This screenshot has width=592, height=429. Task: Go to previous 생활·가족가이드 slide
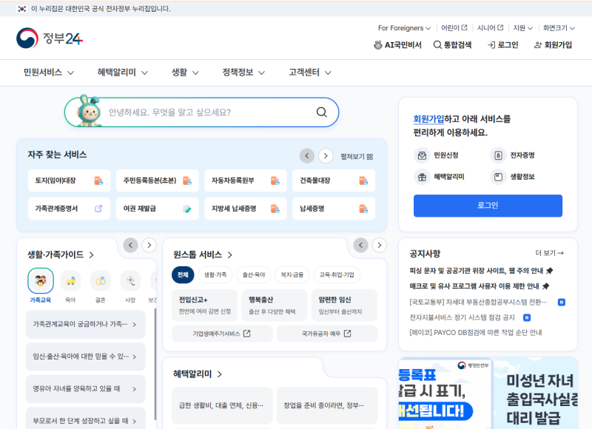pos(130,246)
